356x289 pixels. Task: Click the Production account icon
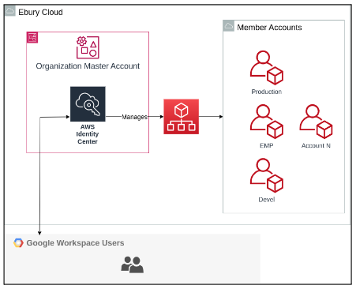coord(266,68)
